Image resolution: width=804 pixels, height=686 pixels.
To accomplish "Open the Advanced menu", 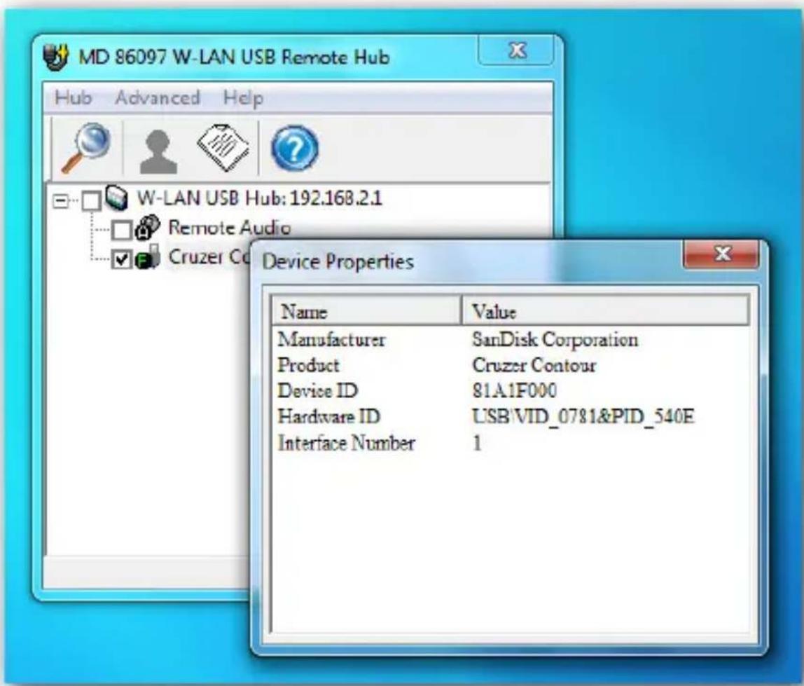I will point(158,97).
